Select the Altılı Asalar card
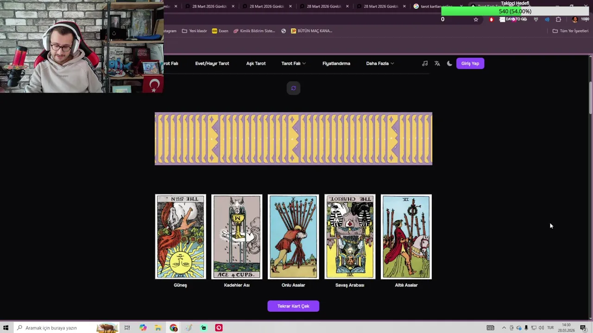This screenshot has width=593, height=333. pos(406,237)
